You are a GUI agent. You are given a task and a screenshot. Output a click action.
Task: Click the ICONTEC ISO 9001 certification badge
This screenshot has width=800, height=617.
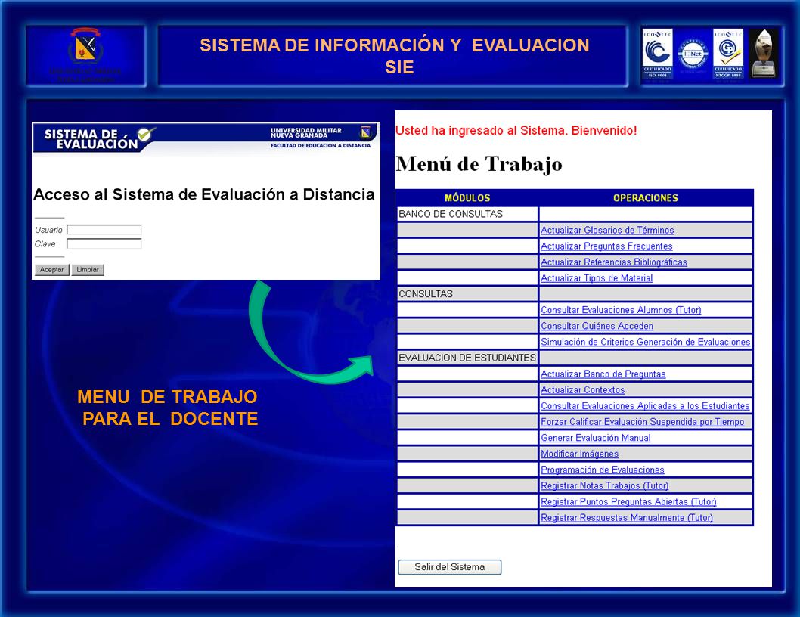pyautogui.click(x=657, y=54)
